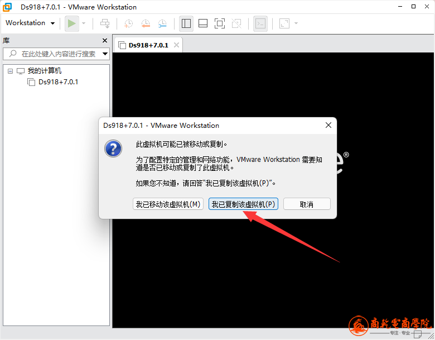Click the send Ctrl+Alt+Del toolbar icon
Screen dimensions: 435x340
105,23
